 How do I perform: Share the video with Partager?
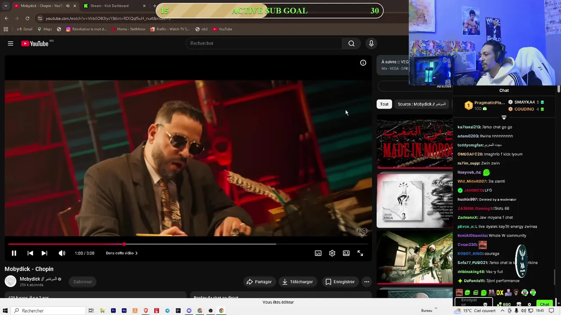pyautogui.click(x=259, y=282)
